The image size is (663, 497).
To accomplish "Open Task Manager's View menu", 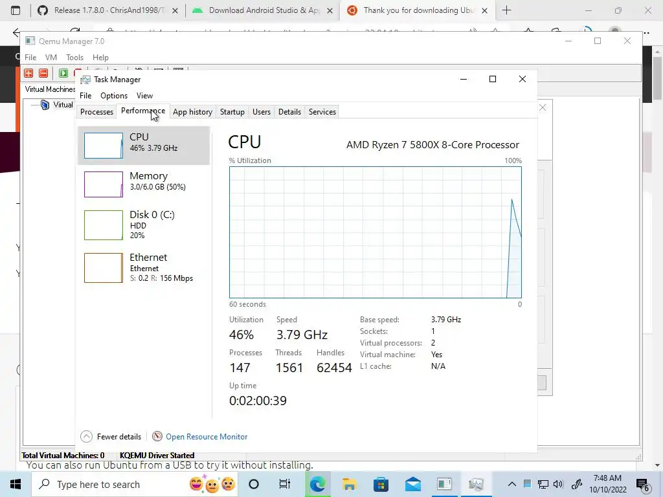I will 144,96.
